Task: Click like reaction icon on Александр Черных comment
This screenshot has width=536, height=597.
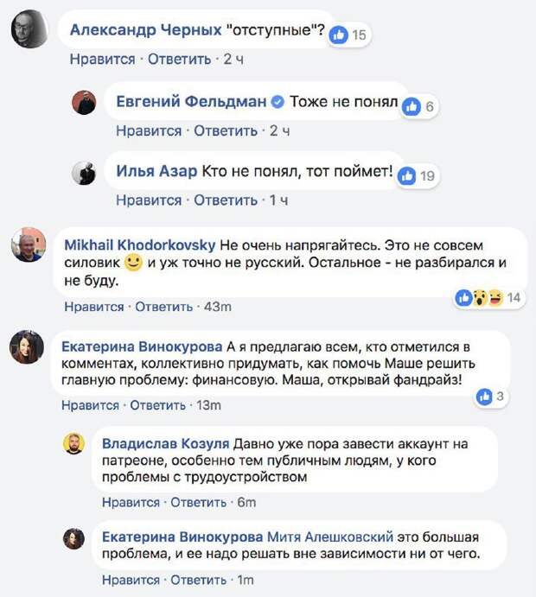Action: point(338,35)
